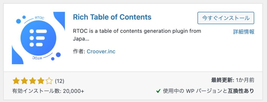Click the empty fifth rating star
Image resolution: width=267 pixels, height=102 pixels.
49,81
